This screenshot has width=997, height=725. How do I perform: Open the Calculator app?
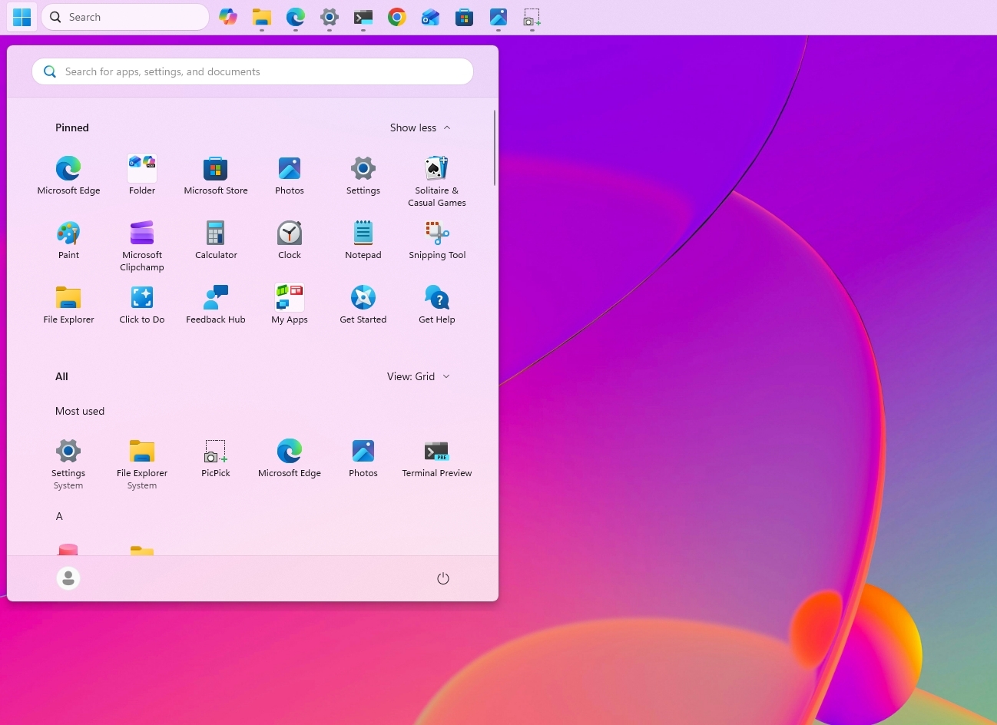pyautogui.click(x=216, y=240)
